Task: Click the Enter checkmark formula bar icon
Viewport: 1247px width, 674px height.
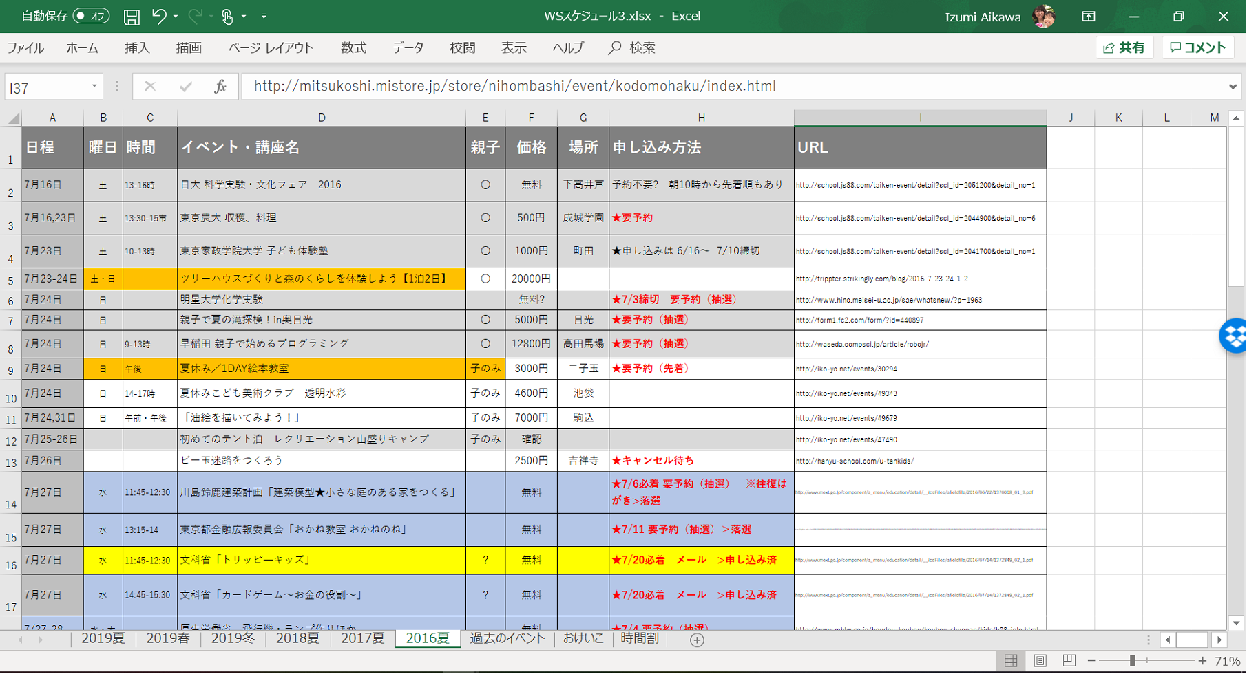Action: [185, 87]
